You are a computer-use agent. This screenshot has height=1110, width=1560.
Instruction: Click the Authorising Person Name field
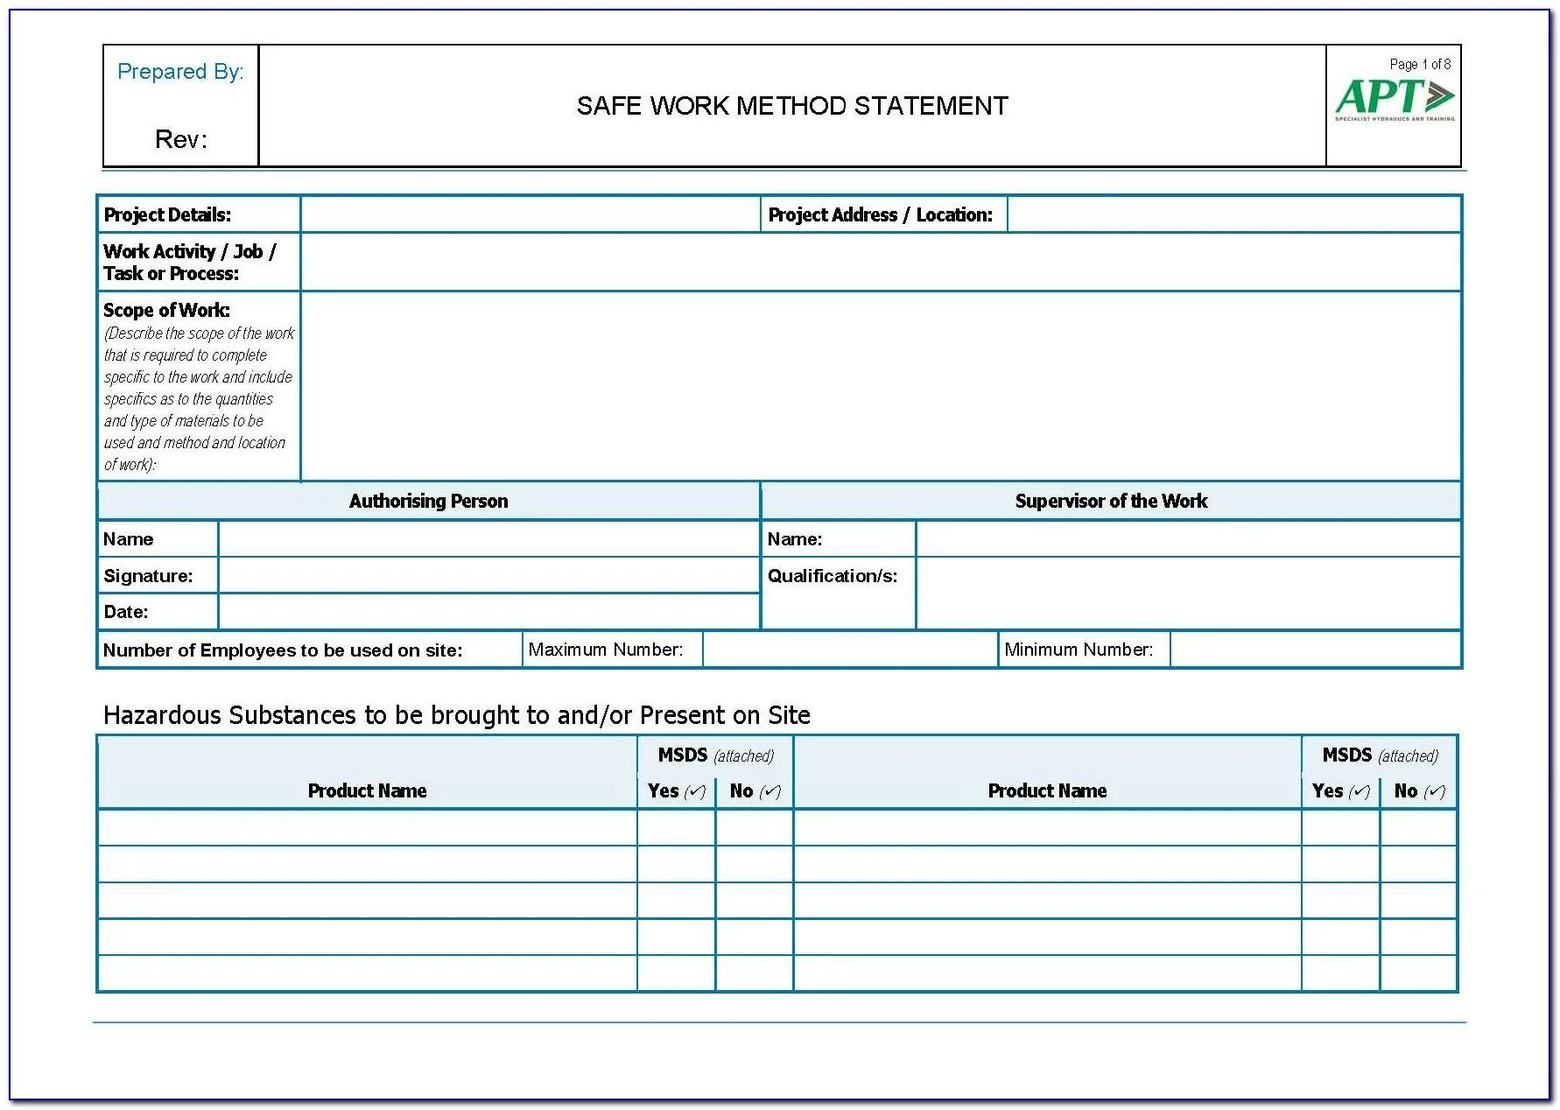[488, 539]
